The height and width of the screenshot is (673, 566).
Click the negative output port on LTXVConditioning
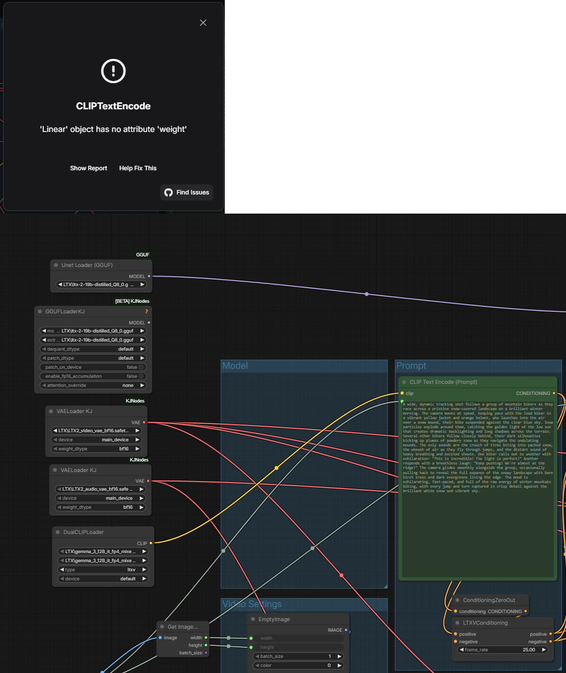(550, 642)
